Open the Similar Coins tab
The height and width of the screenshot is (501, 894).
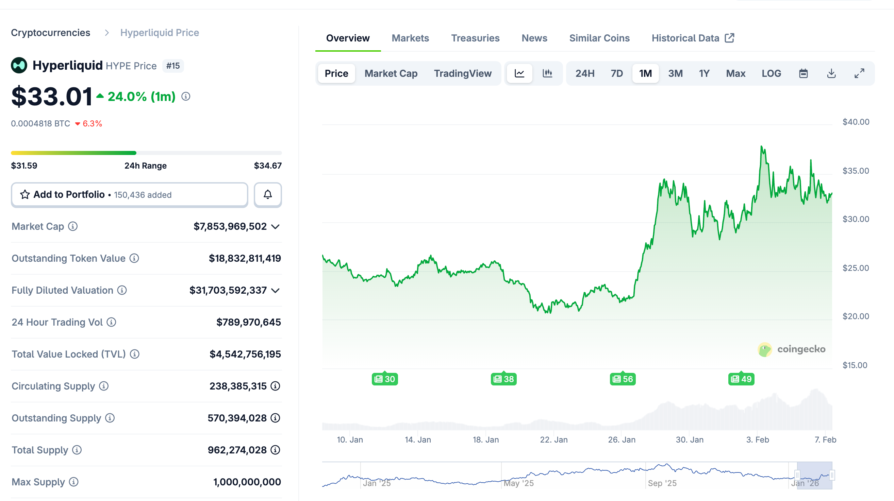tap(599, 38)
